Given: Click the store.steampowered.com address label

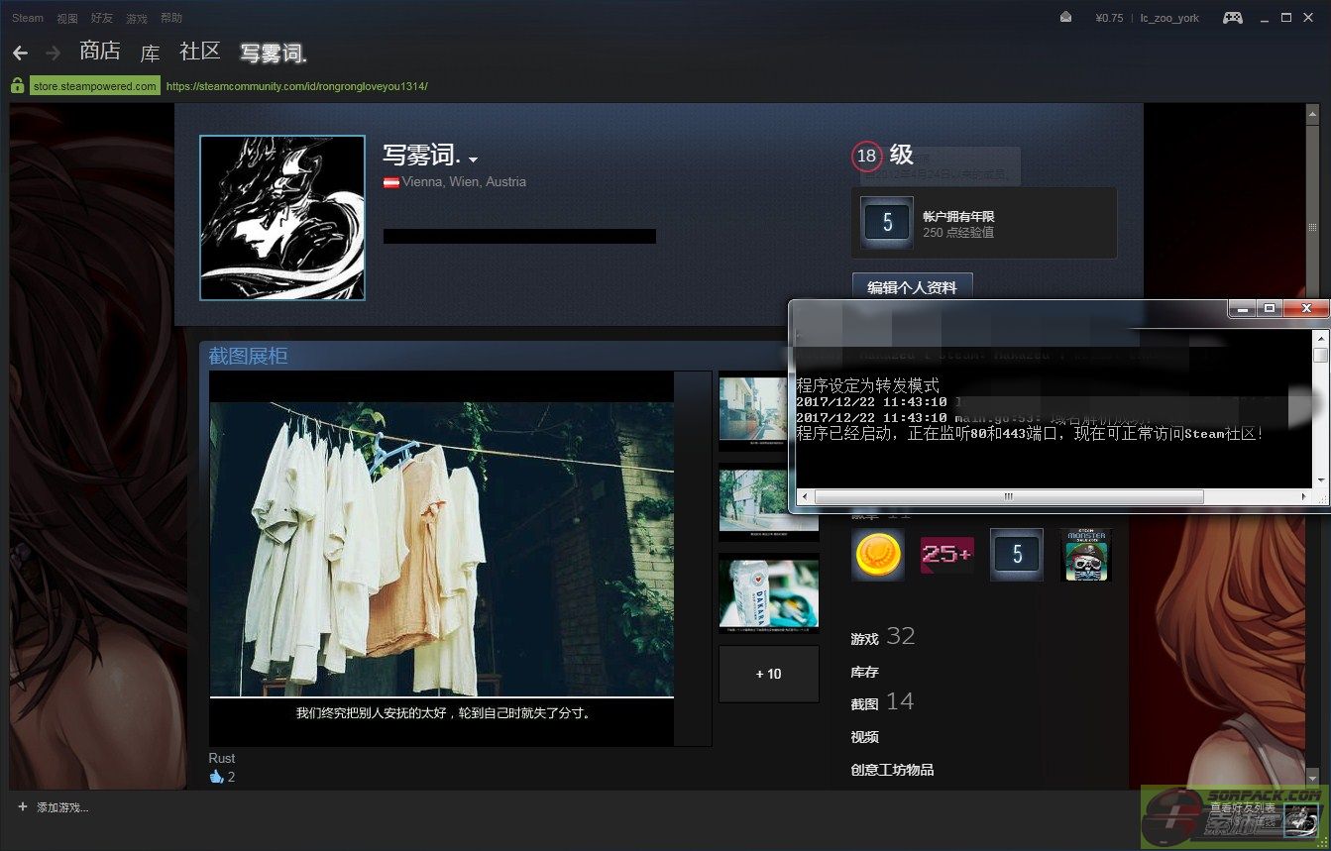Looking at the screenshot, I should coord(95,86).
